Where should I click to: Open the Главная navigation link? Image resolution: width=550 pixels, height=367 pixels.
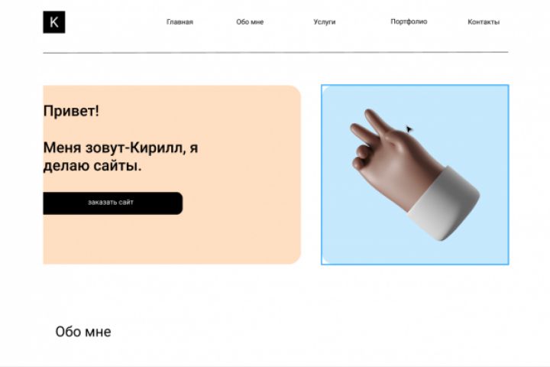coord(180,21)
